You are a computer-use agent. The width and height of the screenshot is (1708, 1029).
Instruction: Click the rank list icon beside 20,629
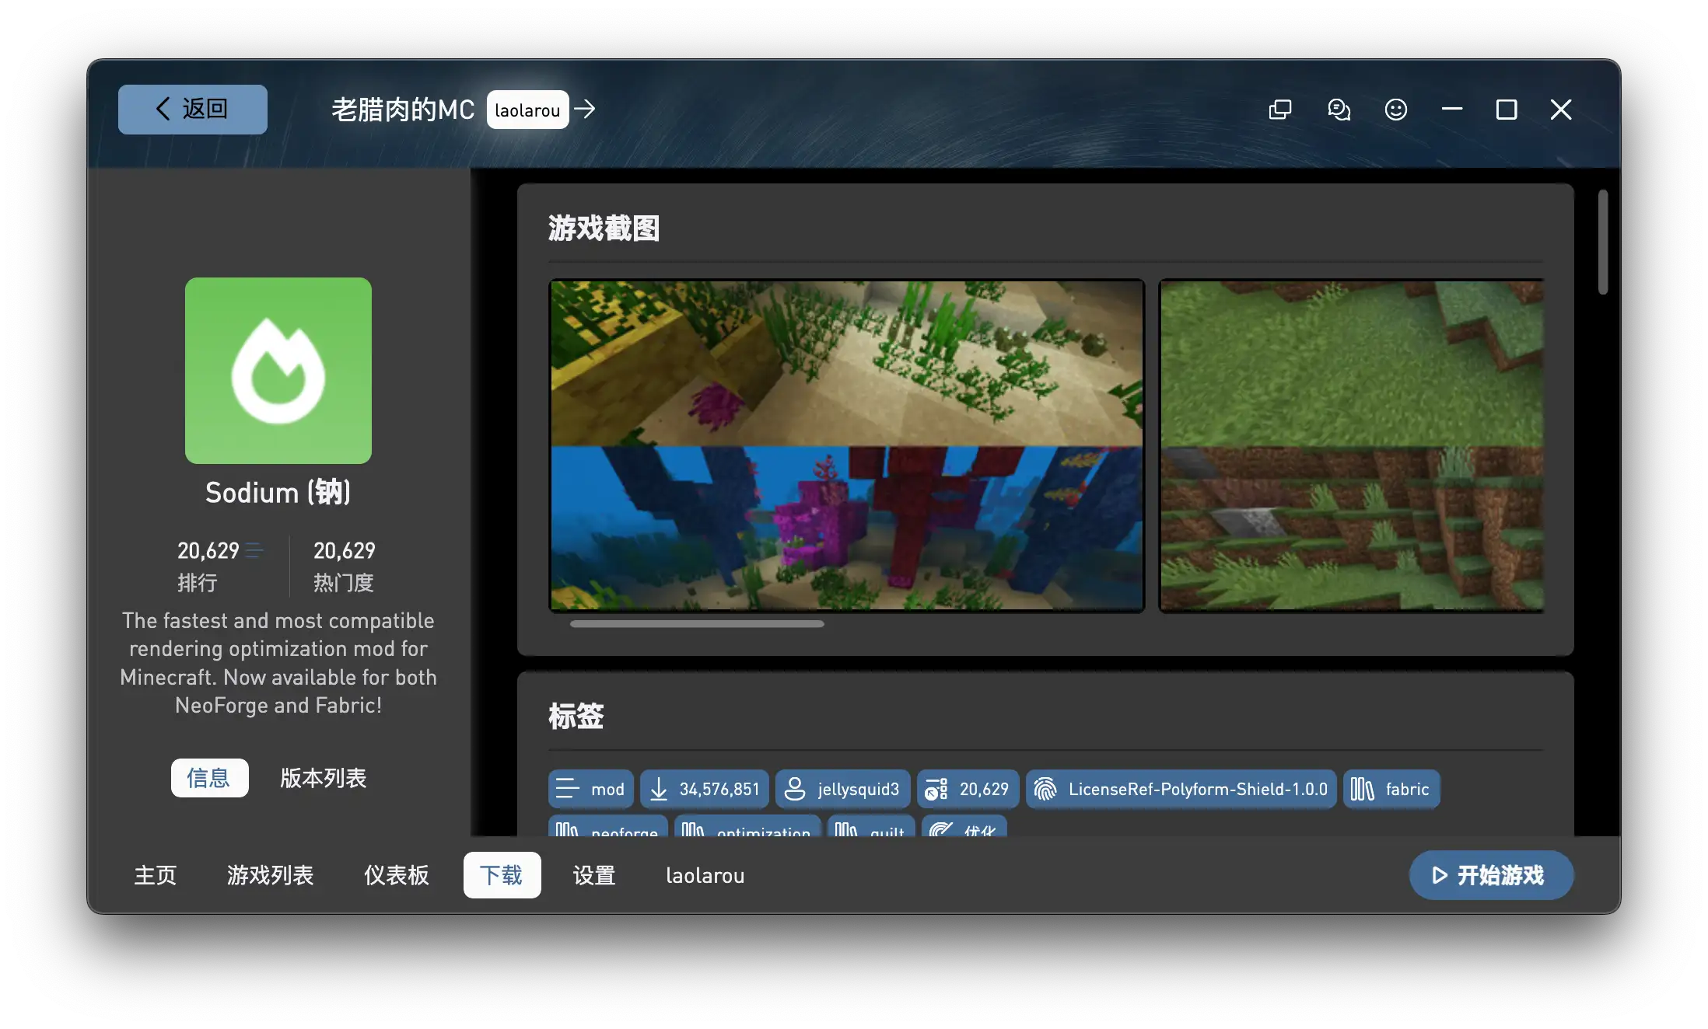coord(254,550)
